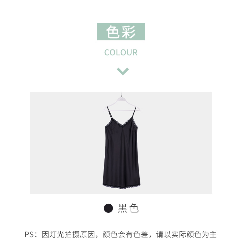Screen dimensions: 242x245
Task: Click the green 色彩 header banner
Action: [x=121, y=32]
